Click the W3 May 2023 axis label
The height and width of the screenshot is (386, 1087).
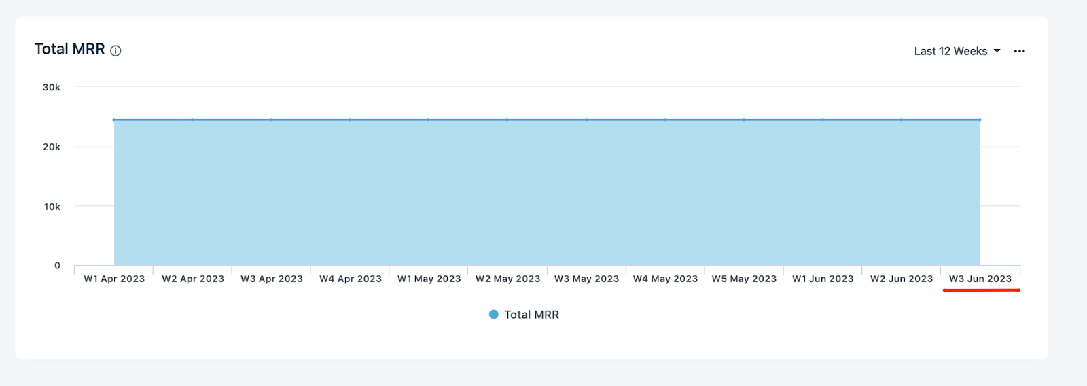click(x=586, y=279)
